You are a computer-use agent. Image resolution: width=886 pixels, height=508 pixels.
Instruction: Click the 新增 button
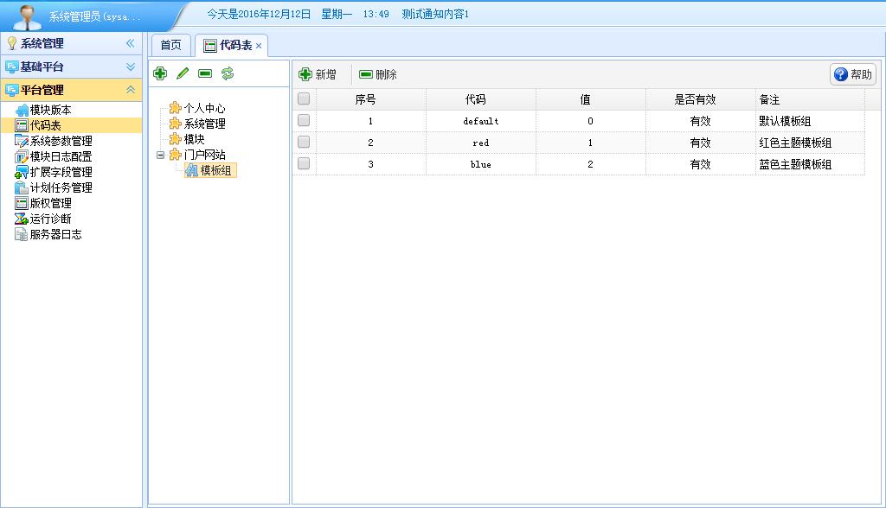coord(318,75)
